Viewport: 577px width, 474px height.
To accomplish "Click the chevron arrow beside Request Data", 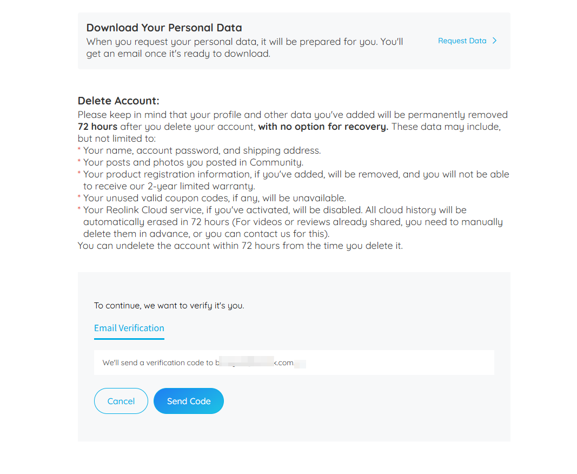I will [x=495, y=41].
